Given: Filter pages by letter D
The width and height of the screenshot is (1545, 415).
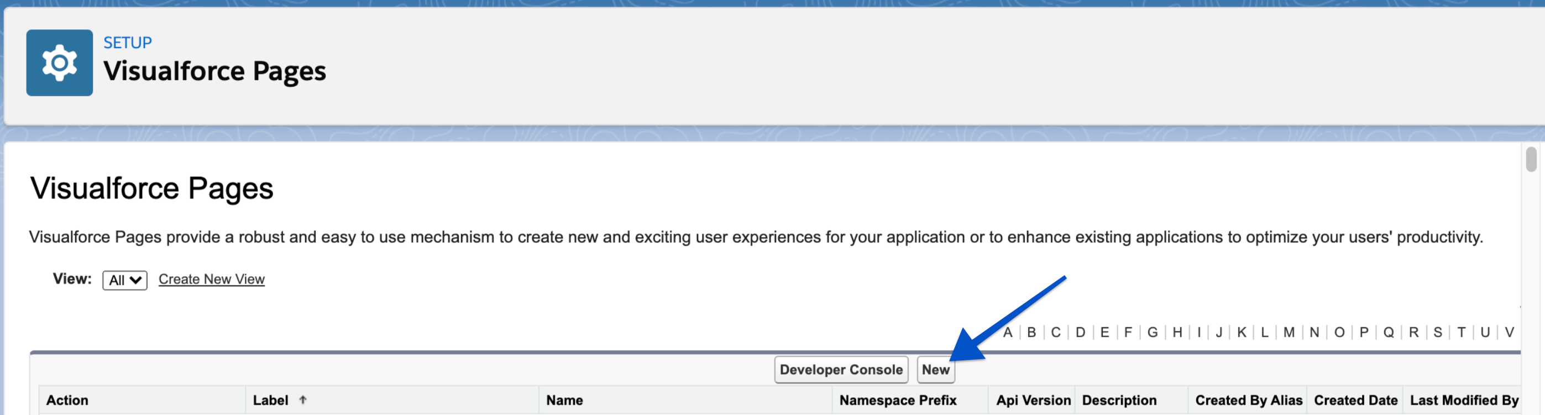Looking at the screenshot, I should [1080, 332].
